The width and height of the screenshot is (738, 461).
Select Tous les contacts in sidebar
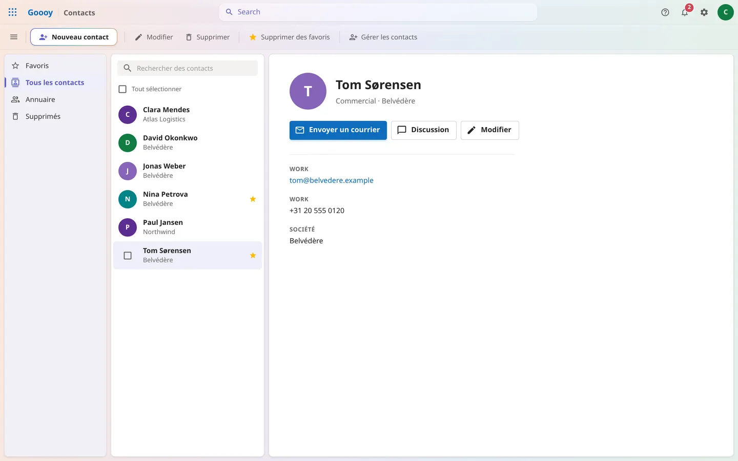[55, 82]
